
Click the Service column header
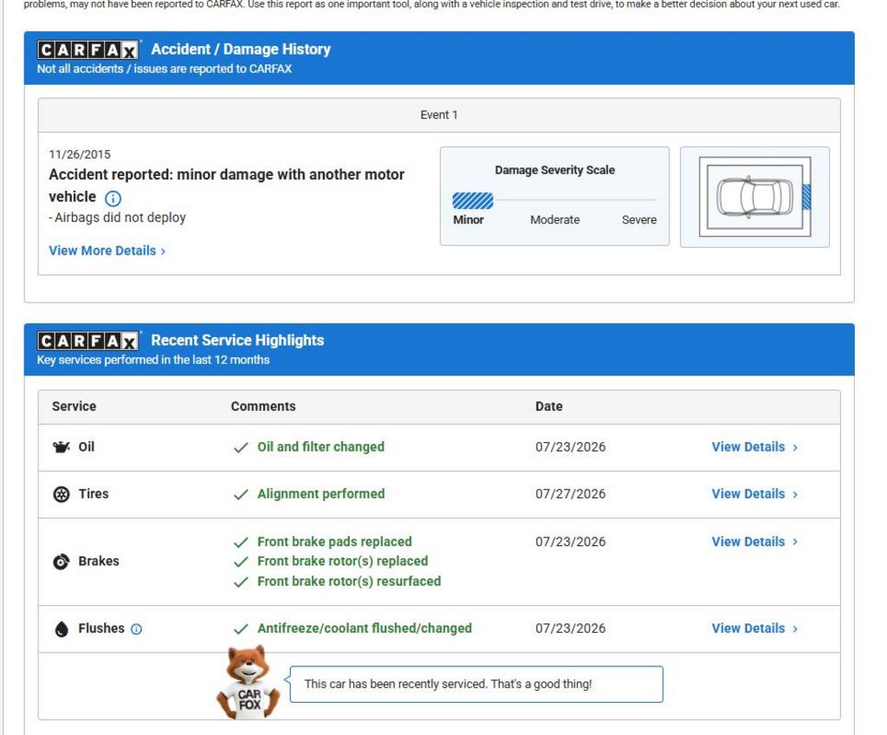point(74,407)
